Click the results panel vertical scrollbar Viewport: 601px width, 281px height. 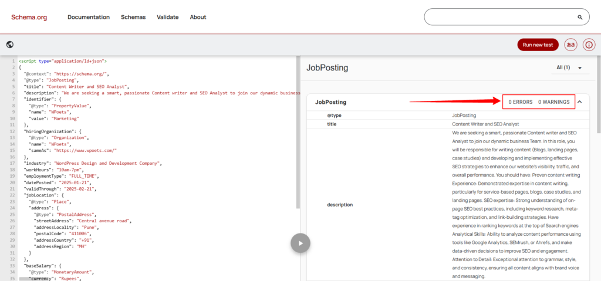[599, 94]
